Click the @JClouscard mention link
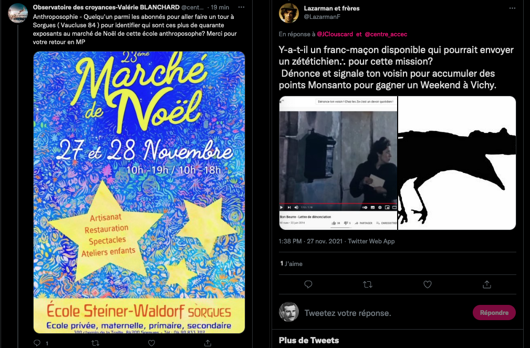 [335, 34]
